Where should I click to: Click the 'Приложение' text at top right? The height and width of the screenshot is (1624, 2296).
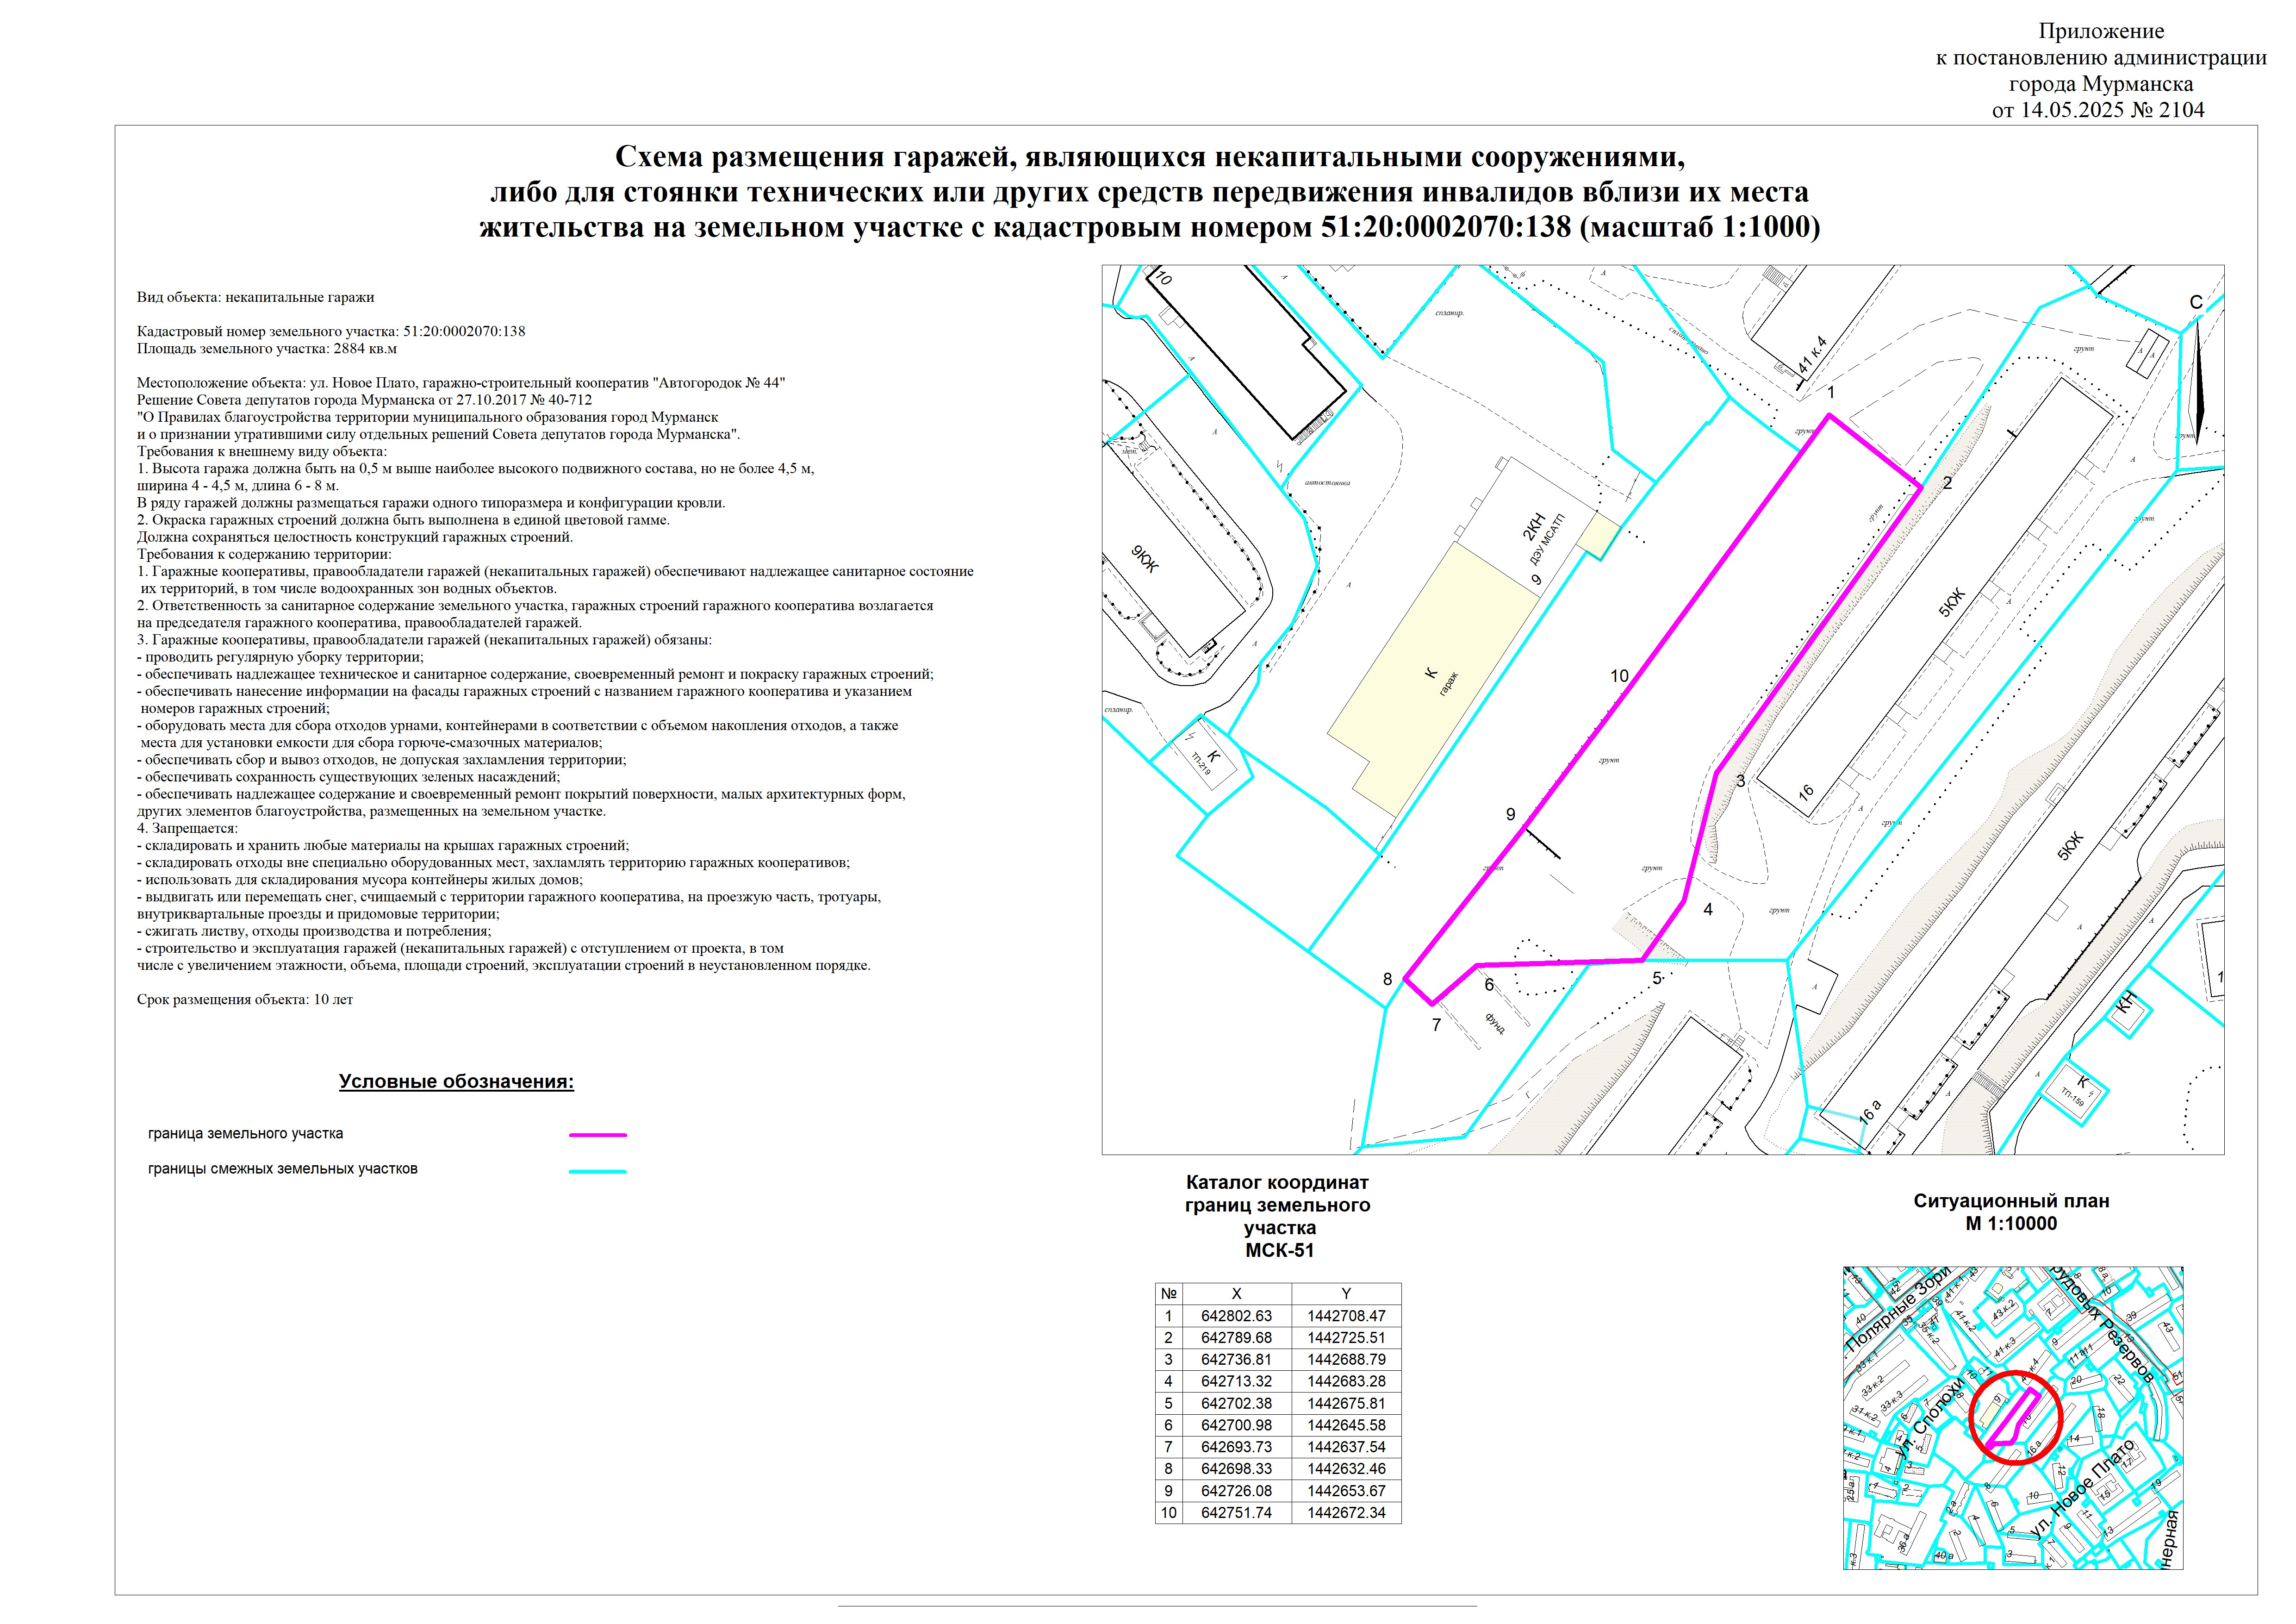[x=2100, y=32]
